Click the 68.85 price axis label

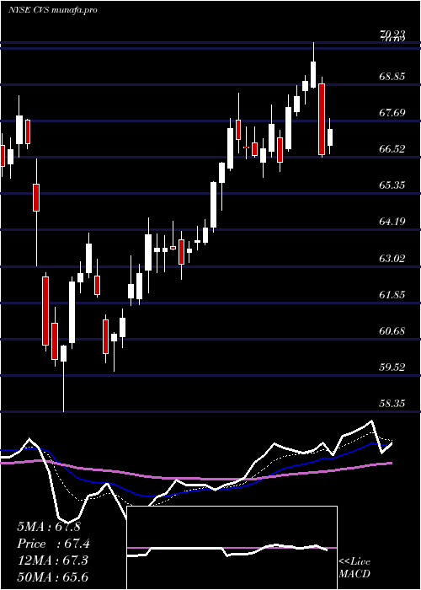coord(392,77)
